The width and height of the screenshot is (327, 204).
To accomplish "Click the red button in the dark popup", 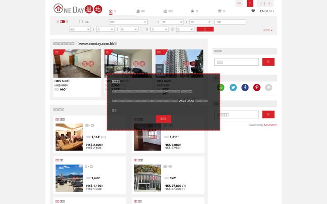I will click(163, 119).
